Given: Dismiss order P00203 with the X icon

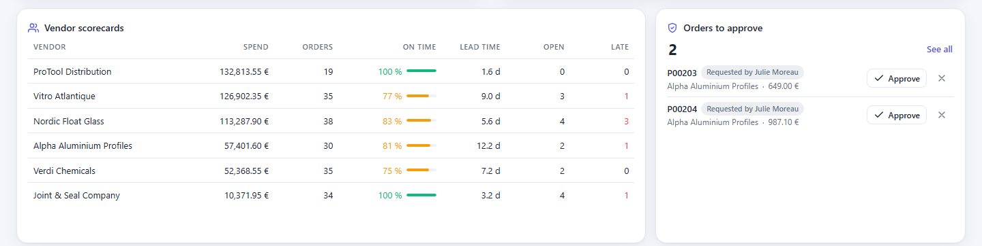Looking at the screenshot, I should click(942, 78).
